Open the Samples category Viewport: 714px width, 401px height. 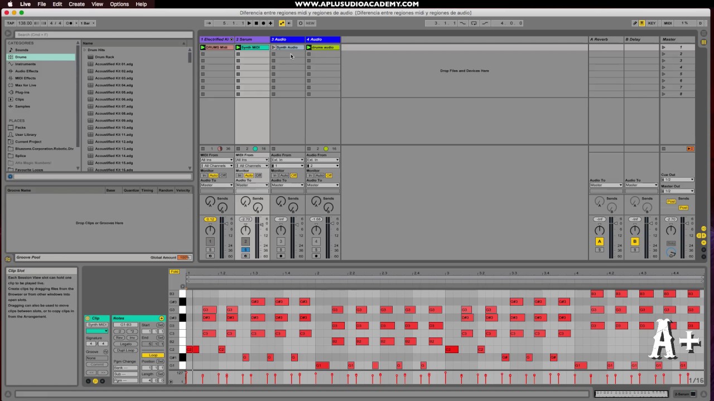click(x=22, y=106)
